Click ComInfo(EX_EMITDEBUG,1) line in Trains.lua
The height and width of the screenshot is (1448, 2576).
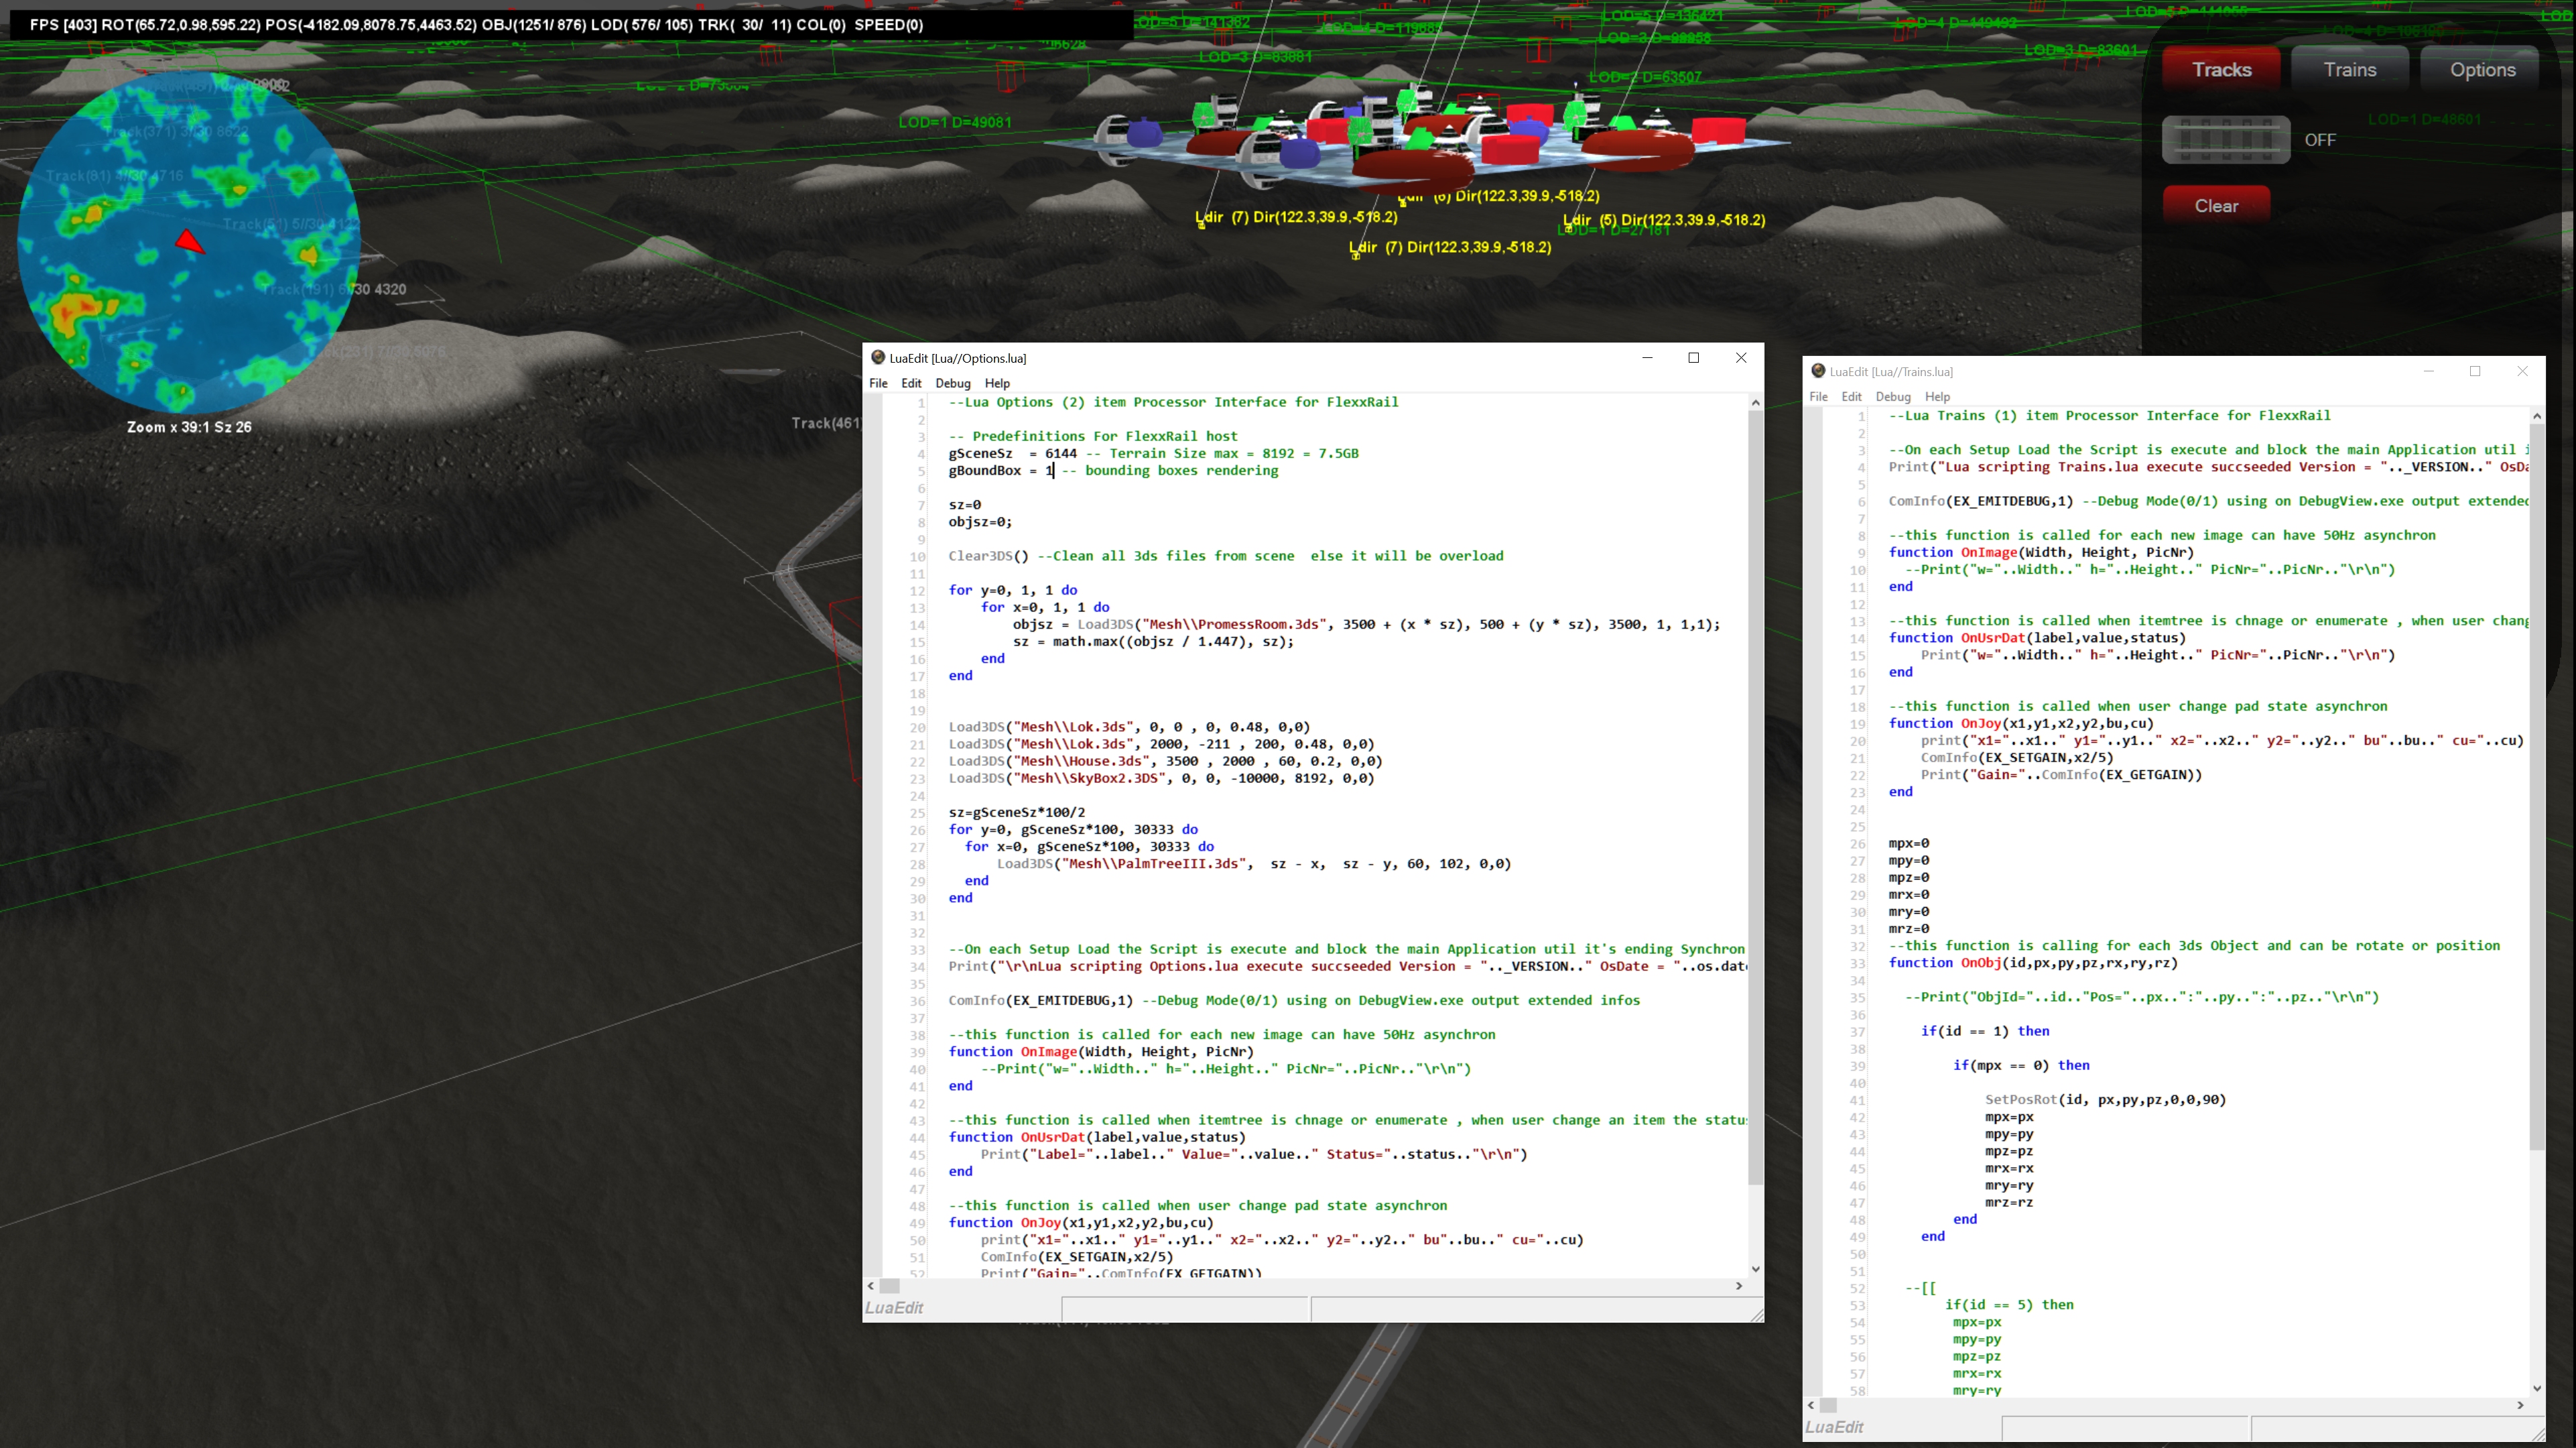[2208, 501]
